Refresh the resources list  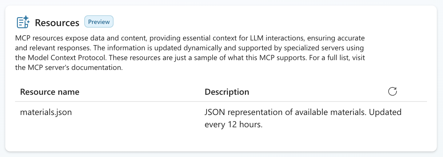[393, 91]
